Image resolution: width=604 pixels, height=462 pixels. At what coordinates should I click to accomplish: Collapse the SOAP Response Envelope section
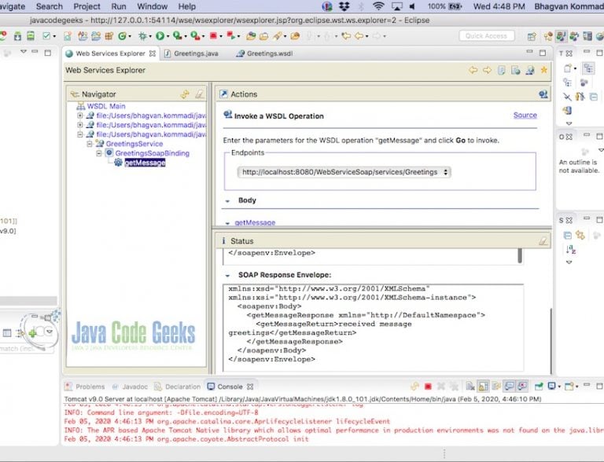click(227, 275)
